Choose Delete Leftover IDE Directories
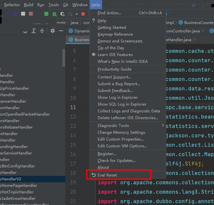The width and height of the screenshot is (214, 205). pos(128,118)
